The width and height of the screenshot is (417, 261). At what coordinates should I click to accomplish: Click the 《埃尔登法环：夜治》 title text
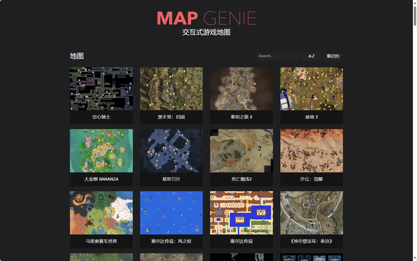click(312, 241)
